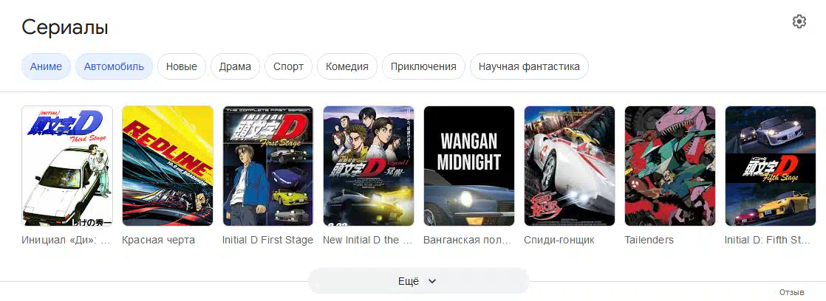Toggle off the Автомобиль filter chip
Viewport: 826px width, 301px height.
click(x=114, y=67)
